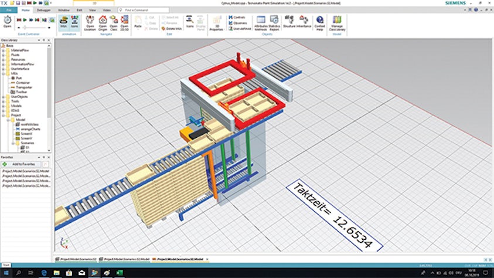Collapse the Project folder

[x=3, y=116]
